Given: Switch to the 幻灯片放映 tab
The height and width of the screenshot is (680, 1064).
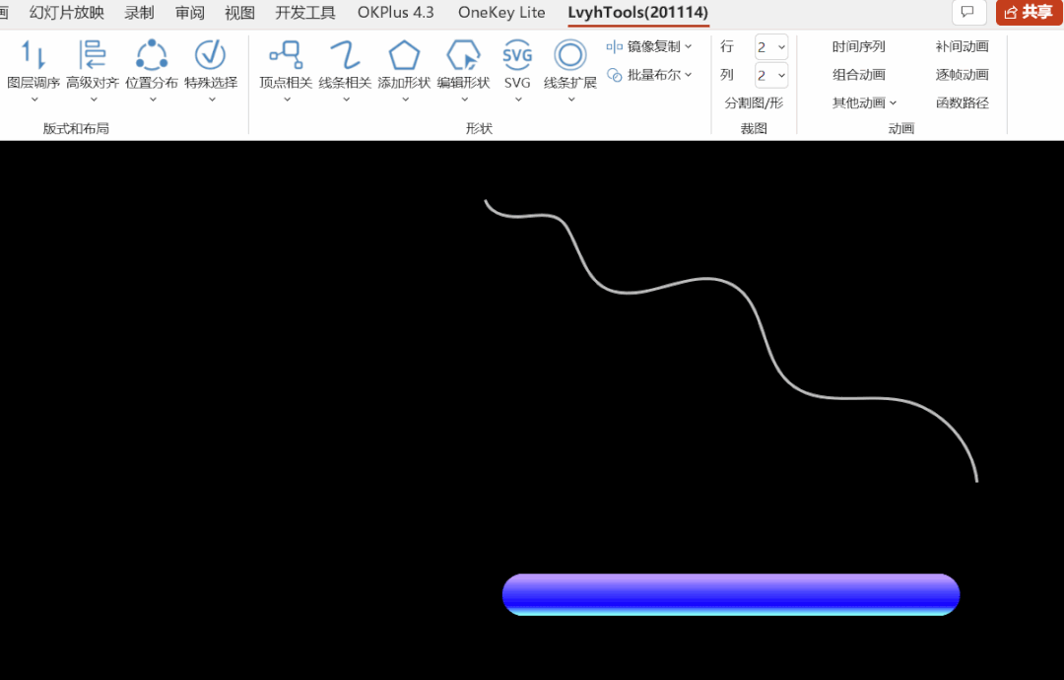Looking at the screenshot, I should (67, 13).
